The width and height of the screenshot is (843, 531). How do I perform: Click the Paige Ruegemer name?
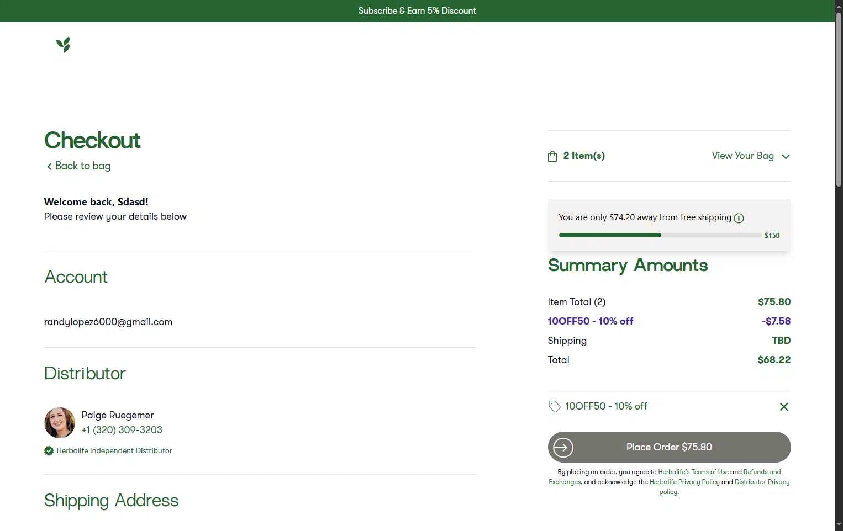[x=118, y=415]
